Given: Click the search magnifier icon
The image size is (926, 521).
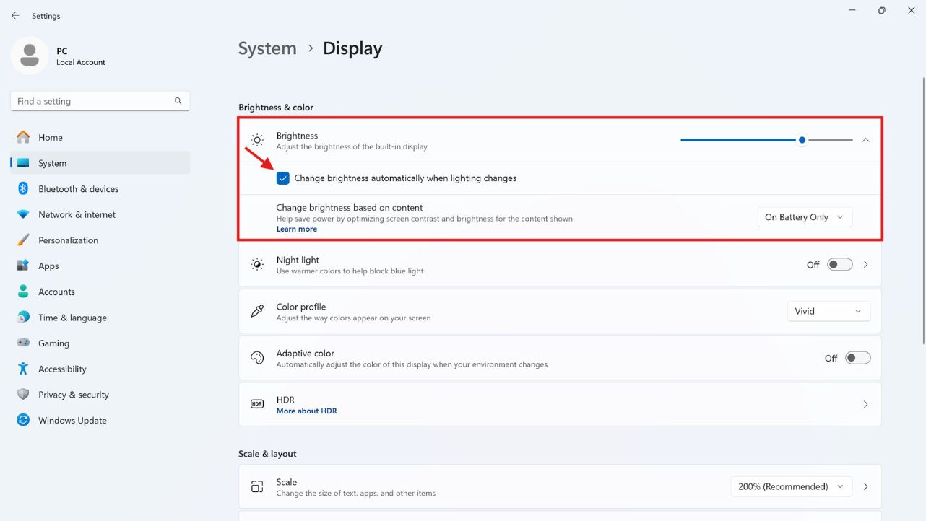Looking at the screenshot, I should pyautogui.click(x=178, y=101).
